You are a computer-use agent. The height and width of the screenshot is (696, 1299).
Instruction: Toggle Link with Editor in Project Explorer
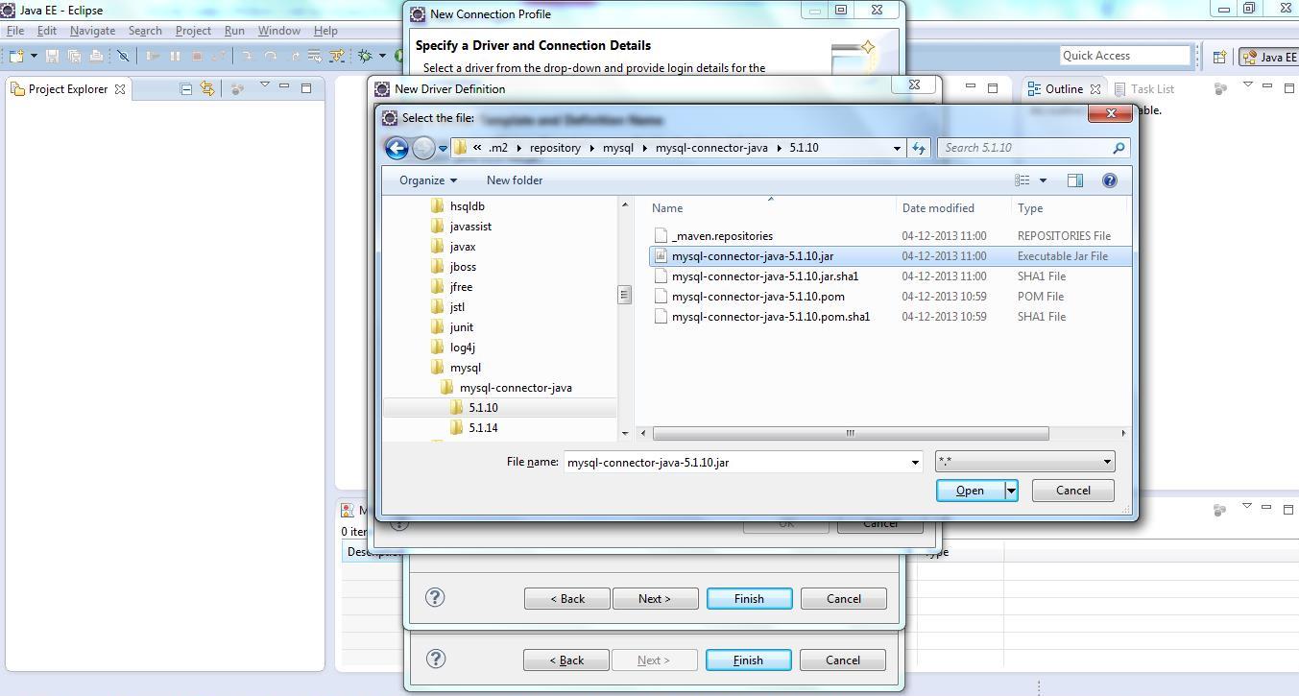[x=206, y=88]
